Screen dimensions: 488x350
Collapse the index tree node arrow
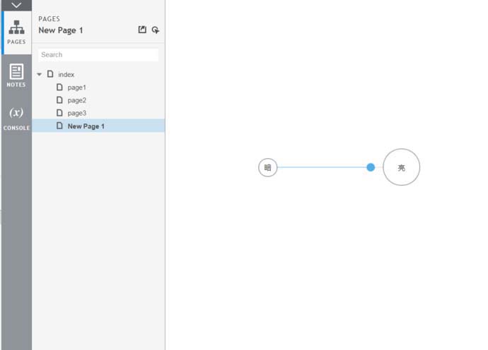coord(40,74)
